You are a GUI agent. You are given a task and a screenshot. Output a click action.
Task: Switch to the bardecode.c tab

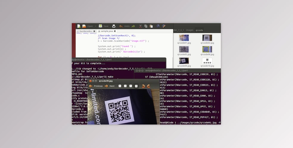coord(86,31)
